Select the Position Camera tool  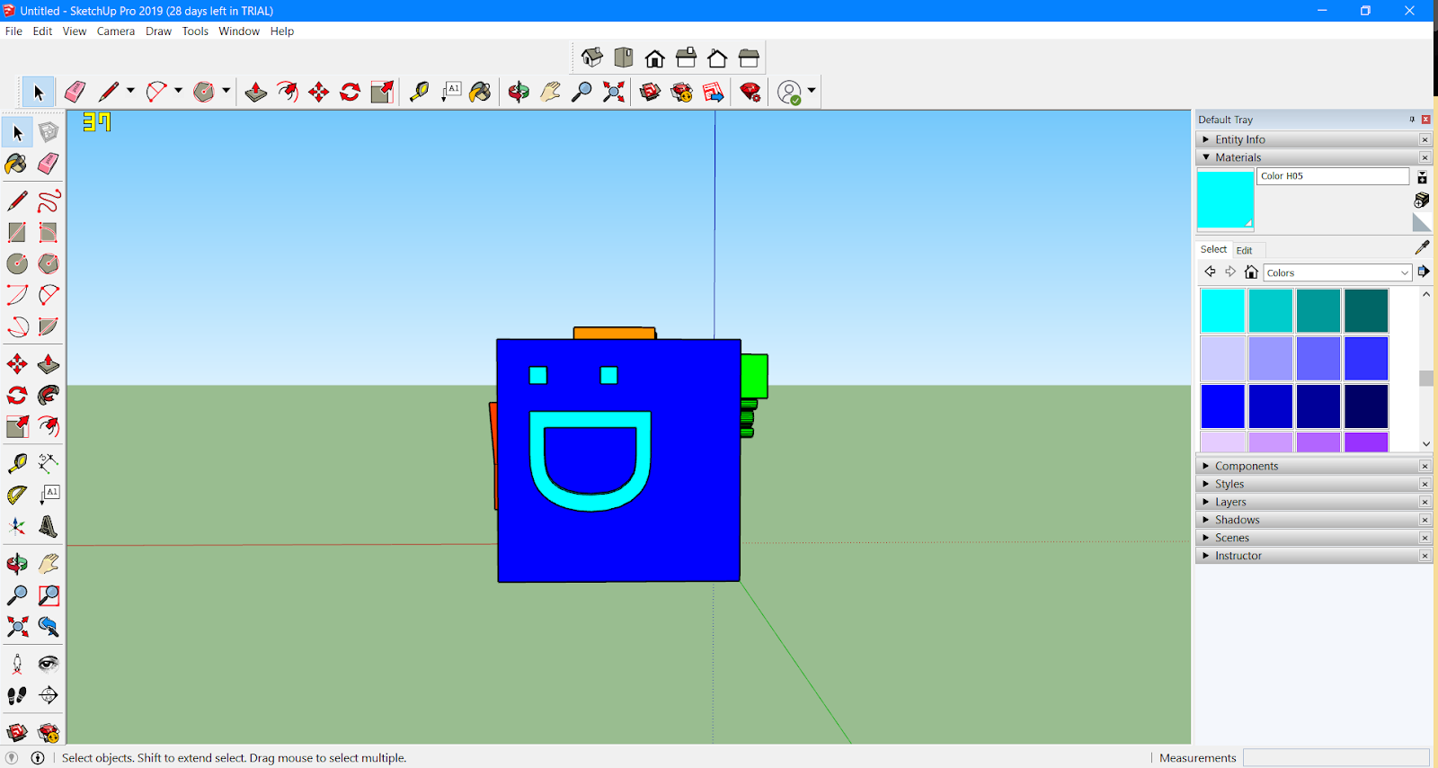point(17,664)
